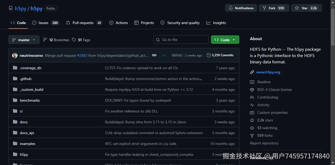Open pull request #2883 link
The image size is (335, 165).
[82, 55]
